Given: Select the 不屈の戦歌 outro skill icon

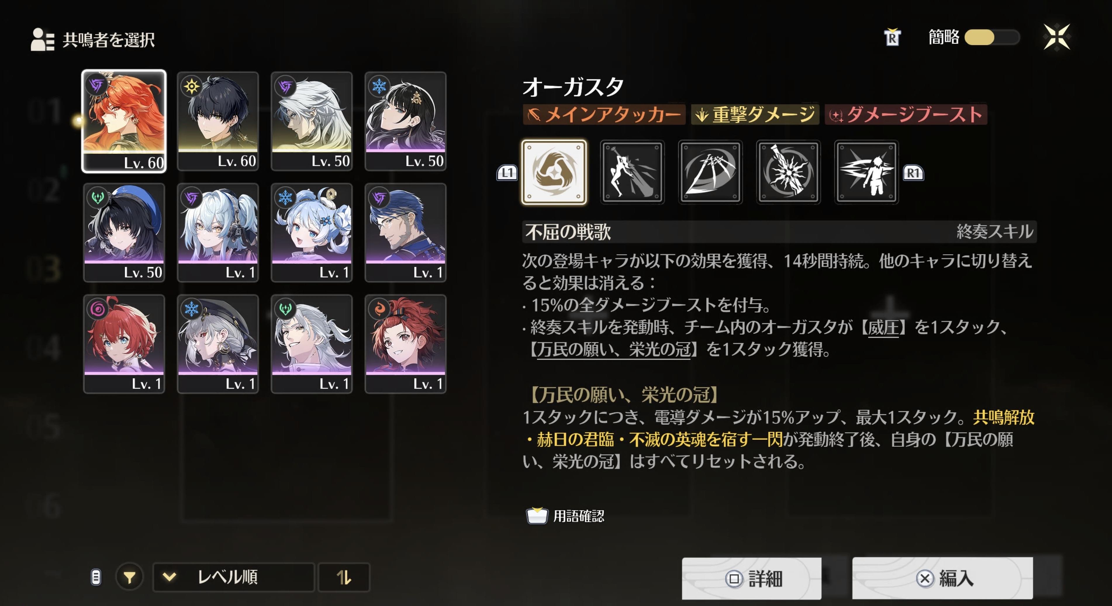Looking at the screenshot, I should (554, 172).
